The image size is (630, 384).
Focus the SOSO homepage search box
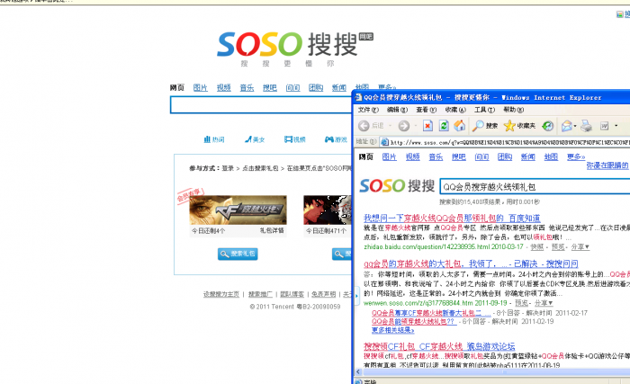(x=261, y=105)
